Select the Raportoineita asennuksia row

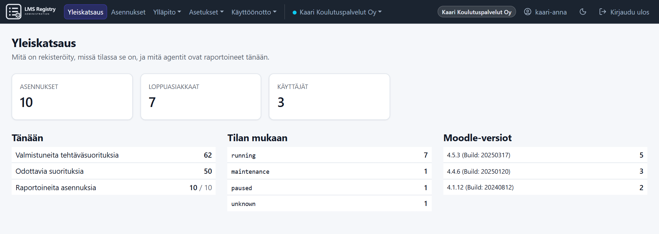click(x=114, y=187)
